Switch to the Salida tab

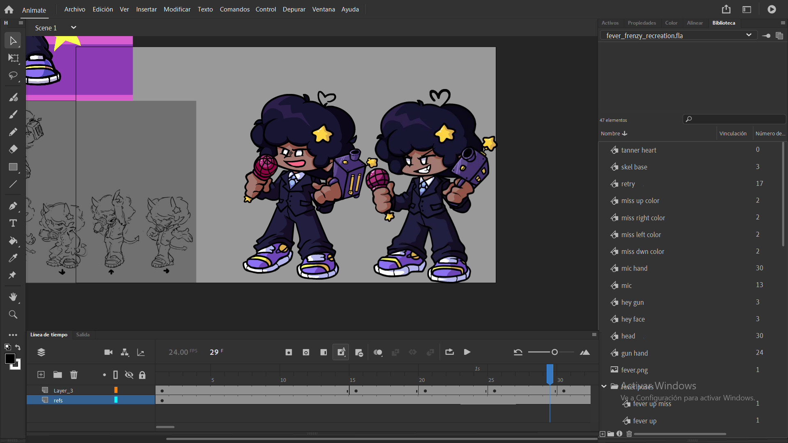tap(82, 335)
